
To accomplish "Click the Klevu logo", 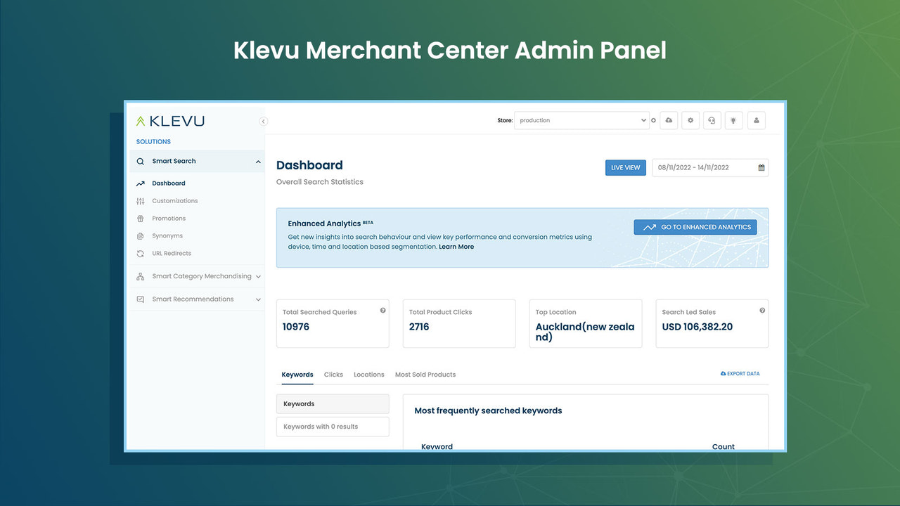I will 170,120.
